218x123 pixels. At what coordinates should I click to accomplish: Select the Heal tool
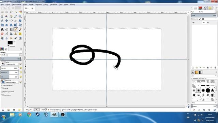coord(20,34)
